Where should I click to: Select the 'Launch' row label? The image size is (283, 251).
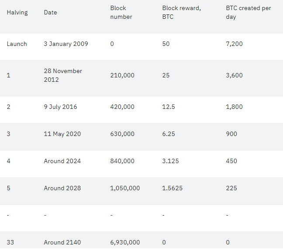(17, 44)
